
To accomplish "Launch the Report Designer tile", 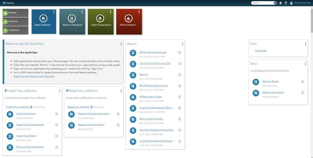I will tap(72, 22).
